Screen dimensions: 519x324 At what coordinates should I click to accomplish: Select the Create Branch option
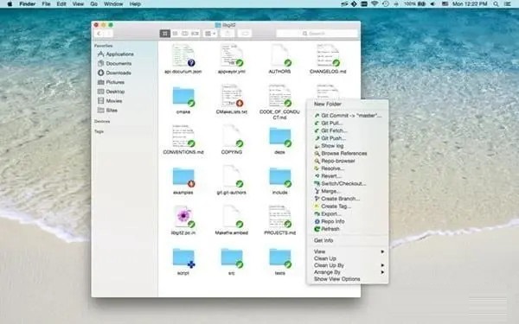tap(336, 199)
